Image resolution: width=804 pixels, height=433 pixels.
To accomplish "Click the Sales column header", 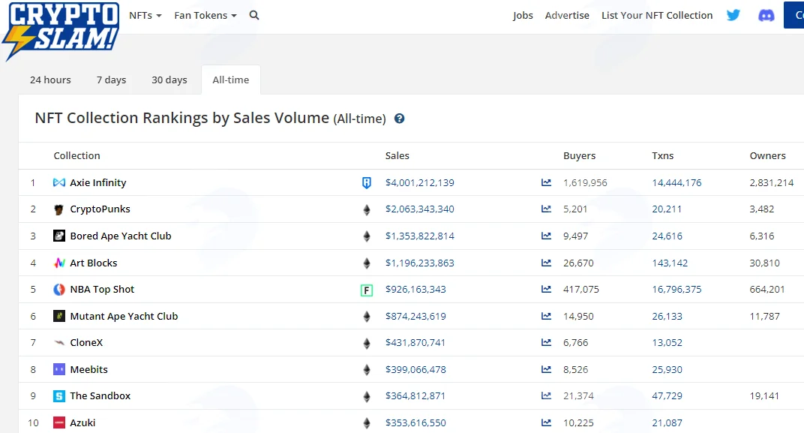I will pyautogui.click(x=397, y=155).
